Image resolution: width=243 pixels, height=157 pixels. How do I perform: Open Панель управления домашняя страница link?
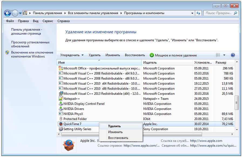coord(27,32)
